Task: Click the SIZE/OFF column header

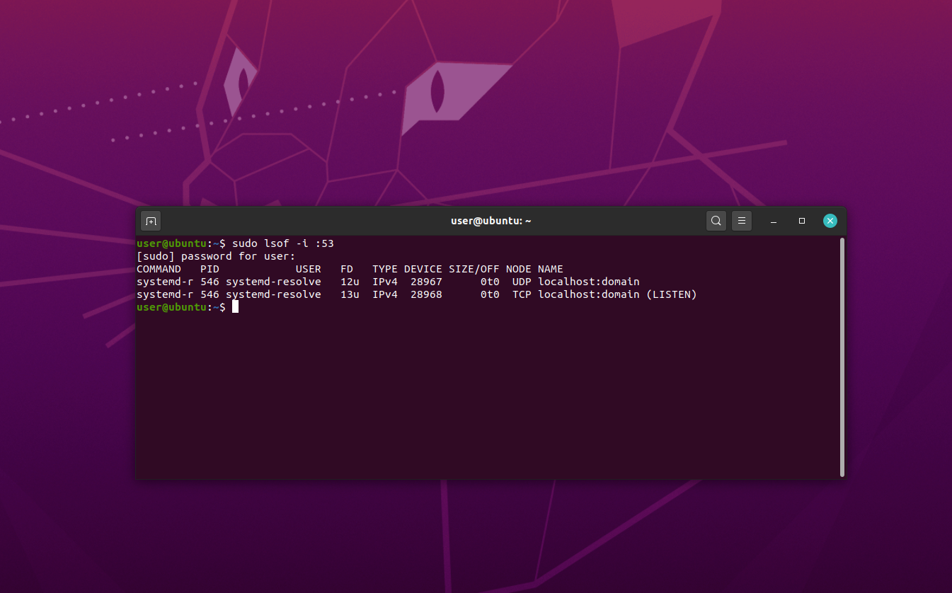Action: 474,269
